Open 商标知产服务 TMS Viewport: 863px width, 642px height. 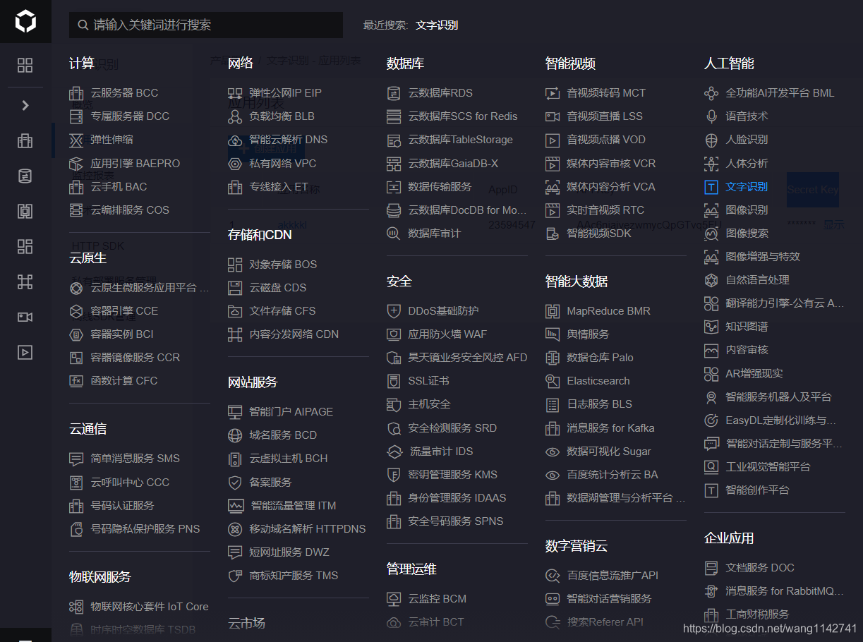click(294, 576)
